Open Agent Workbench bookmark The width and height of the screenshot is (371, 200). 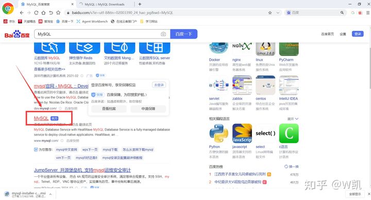click(x=92, y=22)
